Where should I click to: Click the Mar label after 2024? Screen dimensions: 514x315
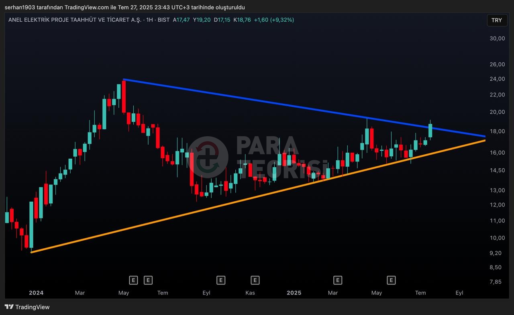(x=80, y=293)
